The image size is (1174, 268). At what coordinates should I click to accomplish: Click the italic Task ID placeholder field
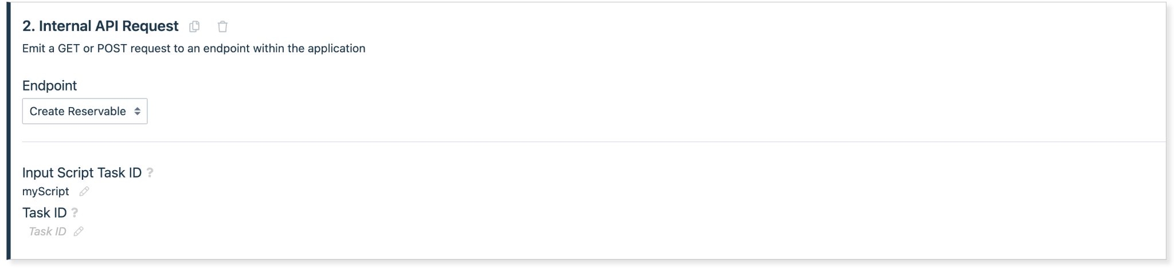click(x=47, y=231)
